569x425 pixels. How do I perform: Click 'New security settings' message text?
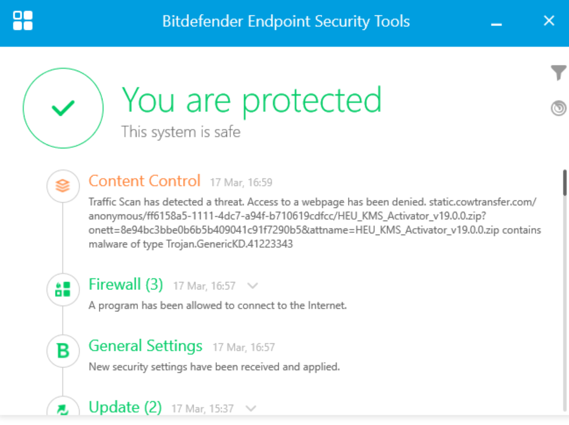click(x=214, y=367)
